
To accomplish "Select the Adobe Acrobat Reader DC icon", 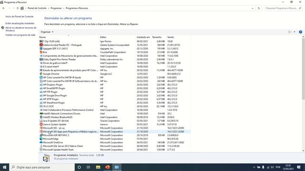I will point(41,45).
